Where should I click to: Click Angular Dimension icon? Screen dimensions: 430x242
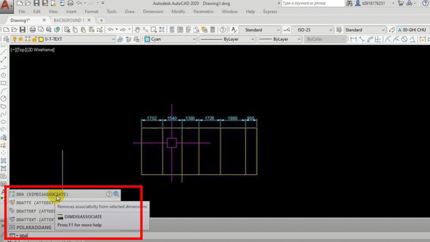pos(412,39)
